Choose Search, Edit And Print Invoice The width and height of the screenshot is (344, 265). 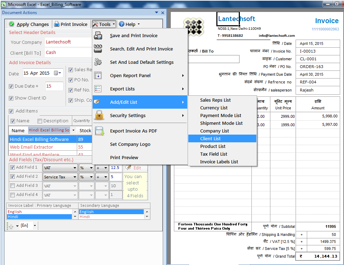(x=140, y=49)
